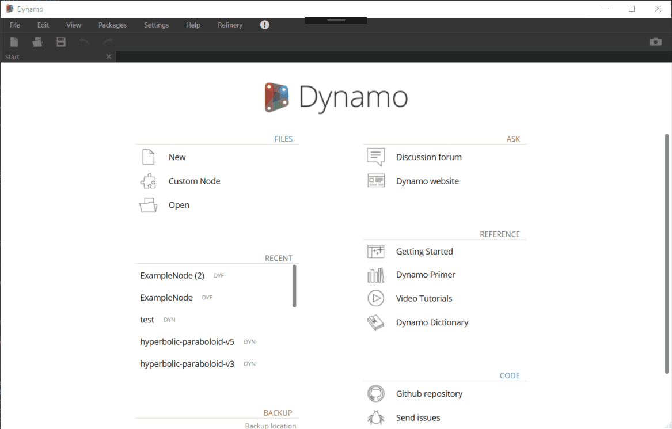Viewport: 672px width, 429px height.
Task: Maximize the Dynamo window
Action: [x=632, y=9]
